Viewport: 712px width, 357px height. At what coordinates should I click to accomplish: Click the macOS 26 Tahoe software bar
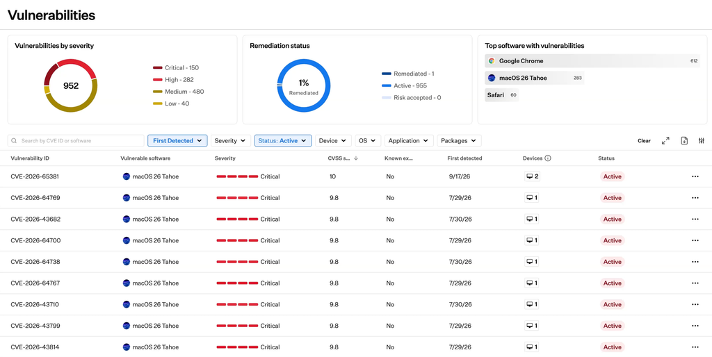[x=535, y=78]
